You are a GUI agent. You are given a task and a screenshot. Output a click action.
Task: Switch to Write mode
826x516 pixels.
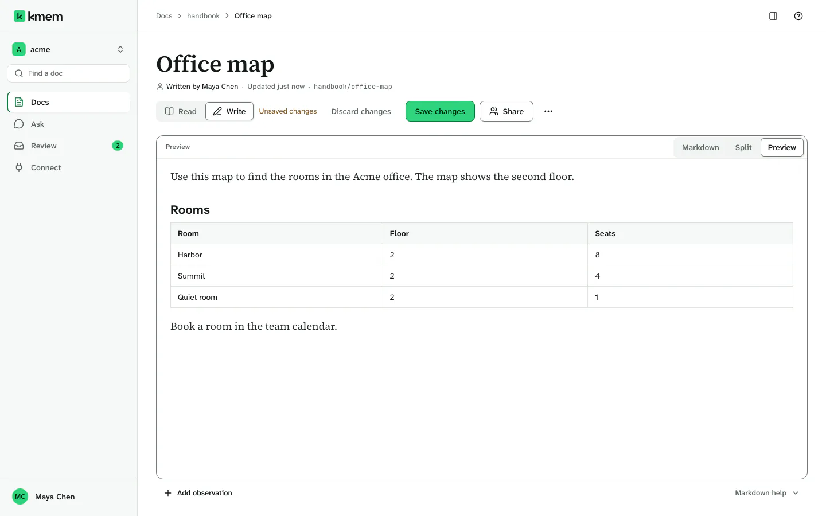229,111
